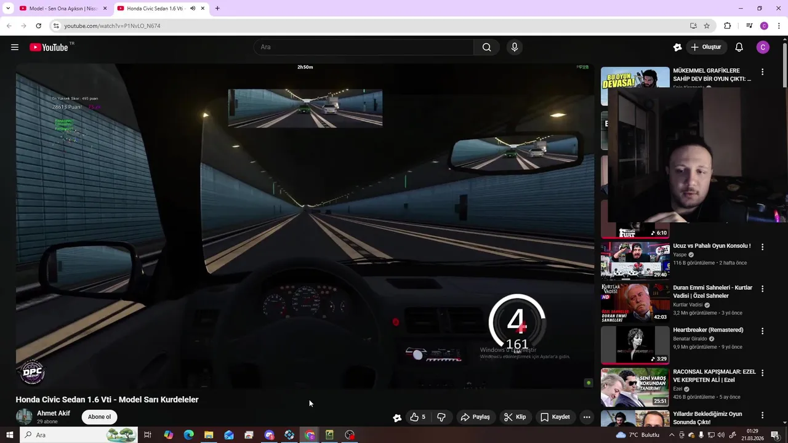
Task: Start voice search with the microphone icon
Action: tap(515, 47)
